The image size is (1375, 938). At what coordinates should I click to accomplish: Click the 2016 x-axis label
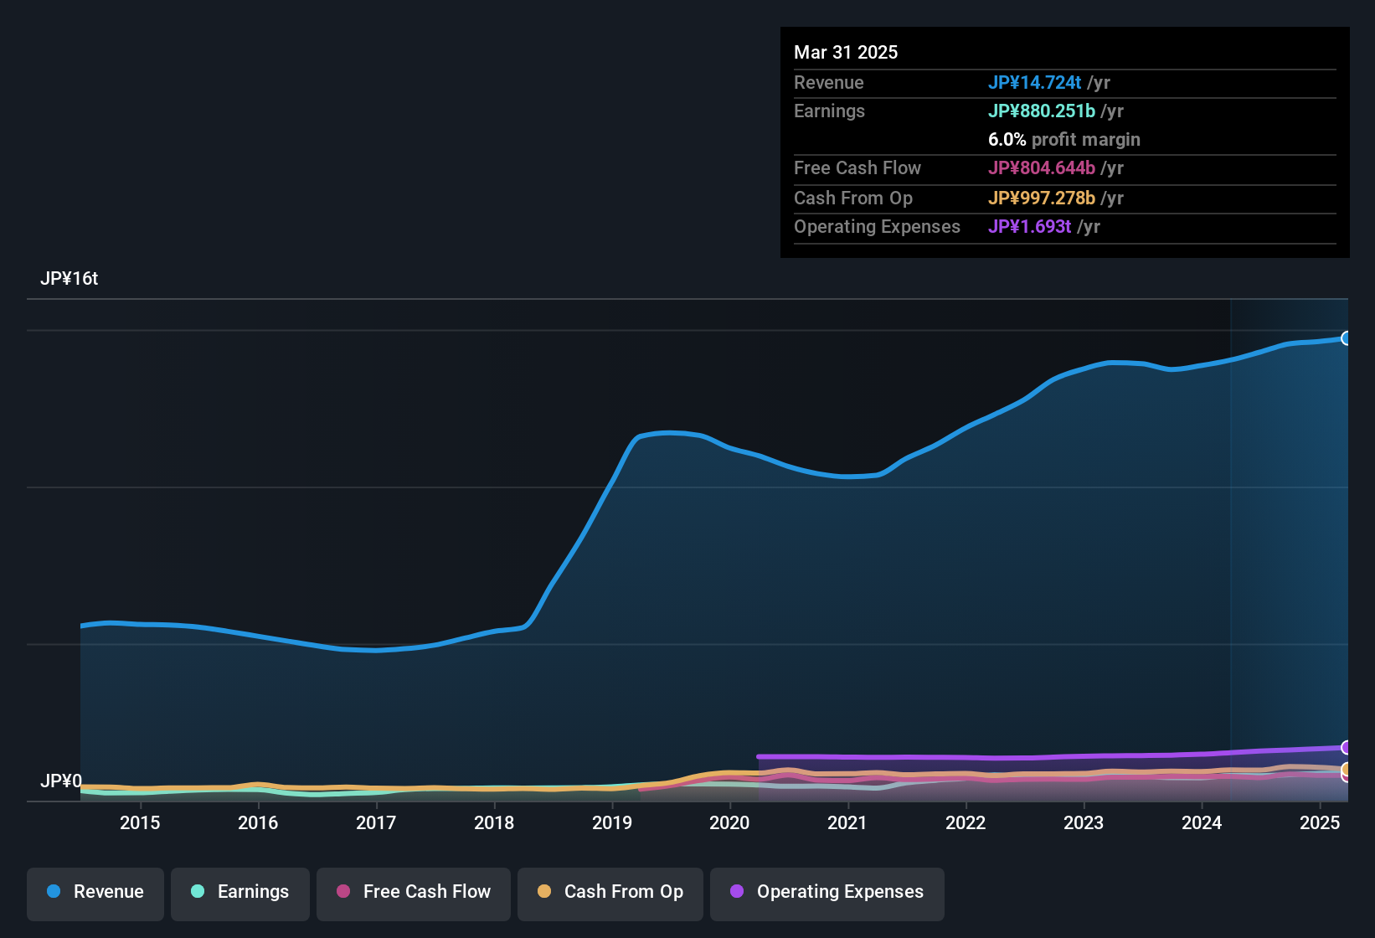(258, 822)
